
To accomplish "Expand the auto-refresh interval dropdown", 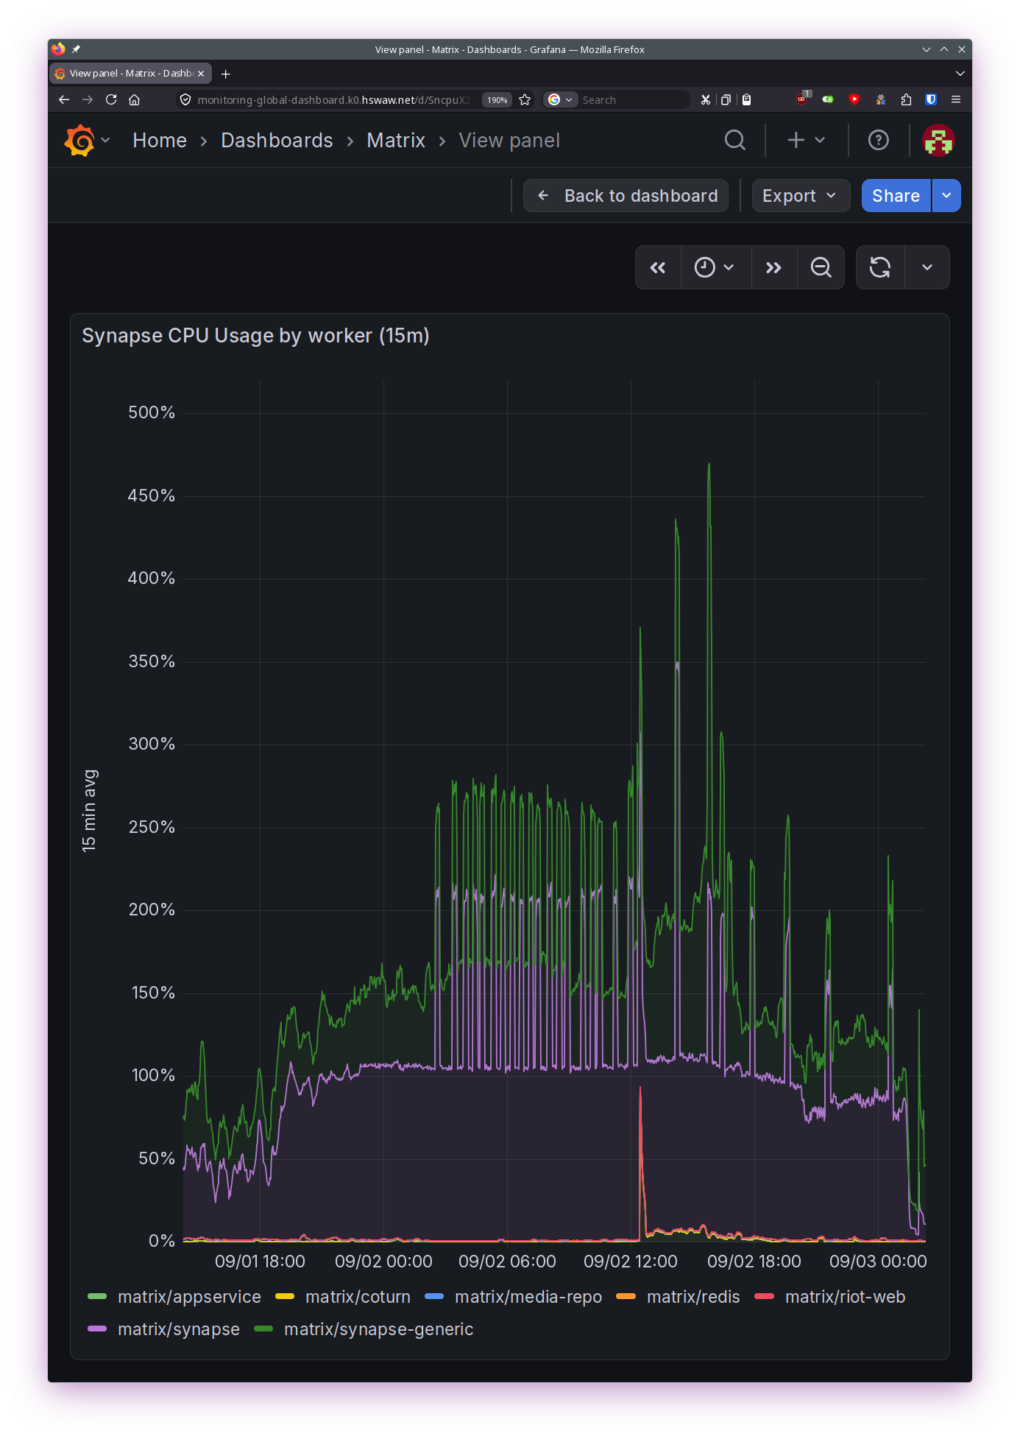I will [x=927, y=267].
